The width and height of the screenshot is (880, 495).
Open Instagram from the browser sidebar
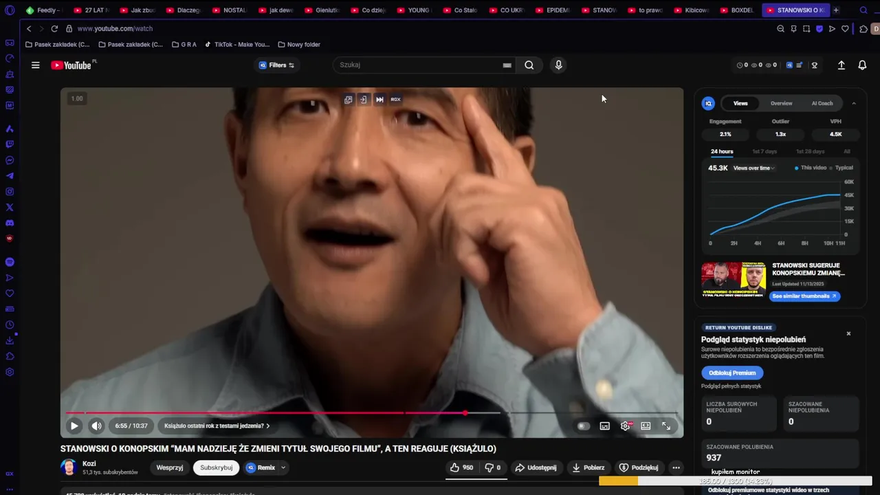[10, 192]
